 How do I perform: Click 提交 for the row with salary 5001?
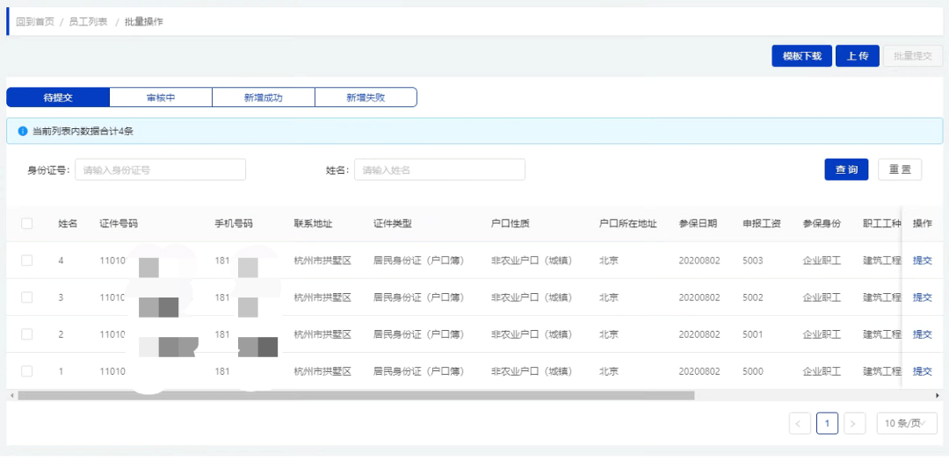[923, 334]
